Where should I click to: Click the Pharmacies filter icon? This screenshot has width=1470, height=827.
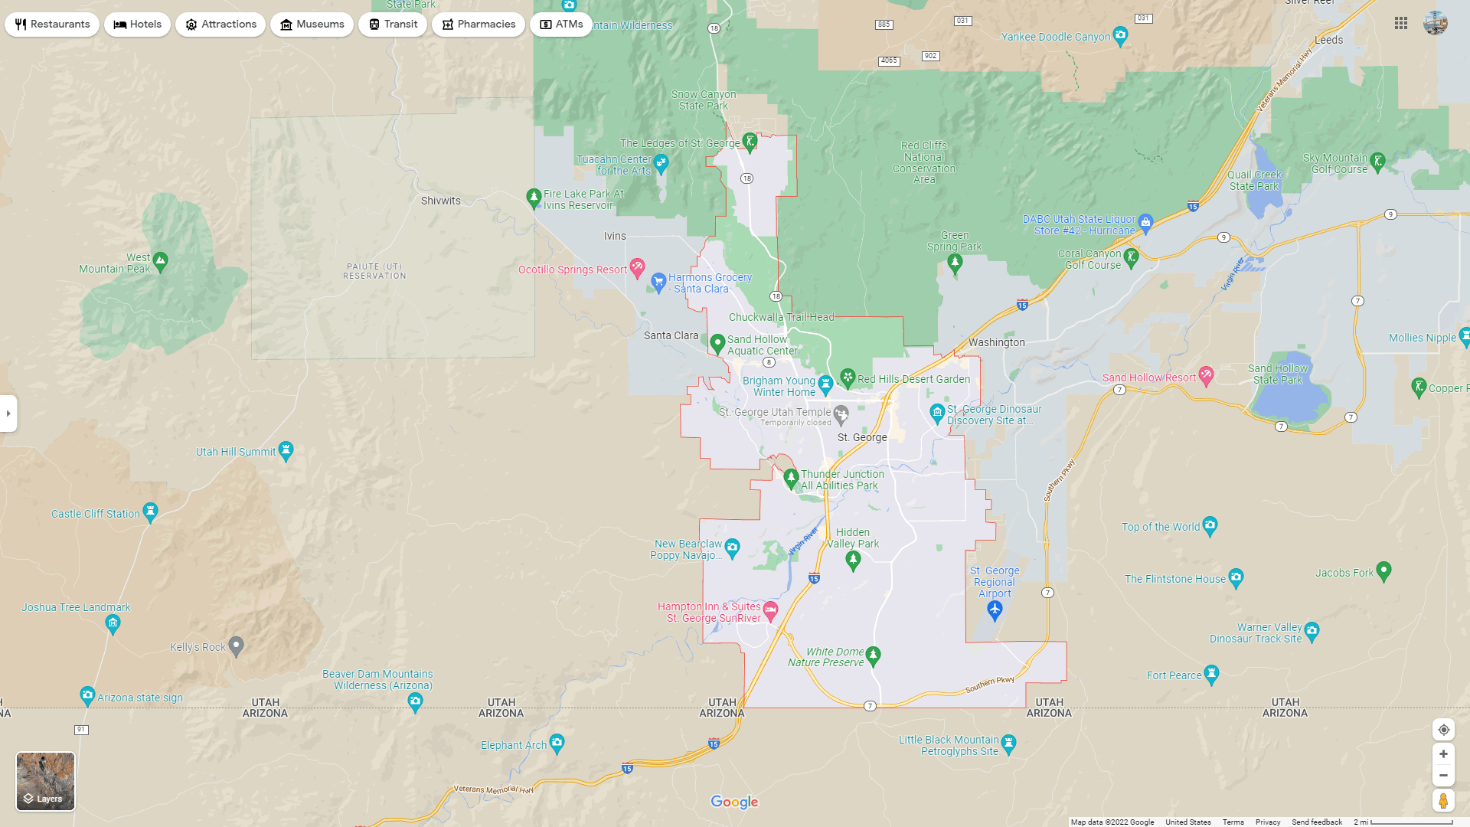pos(446,23)
